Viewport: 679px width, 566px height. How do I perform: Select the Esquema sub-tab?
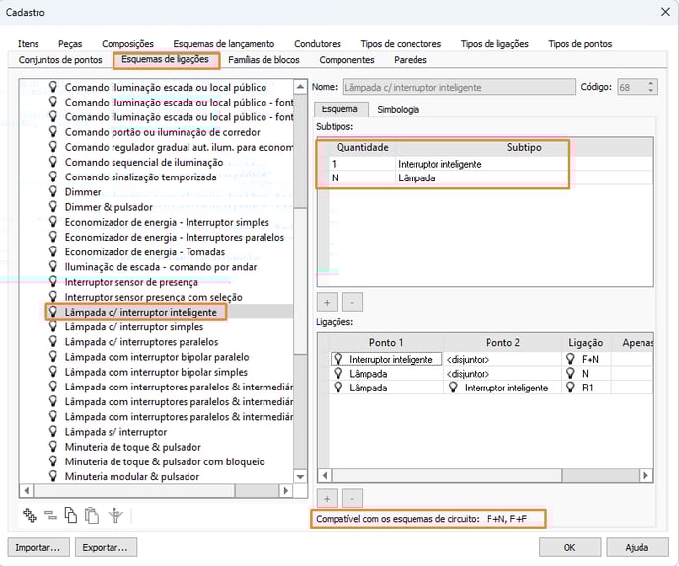(x=339, y=109)
